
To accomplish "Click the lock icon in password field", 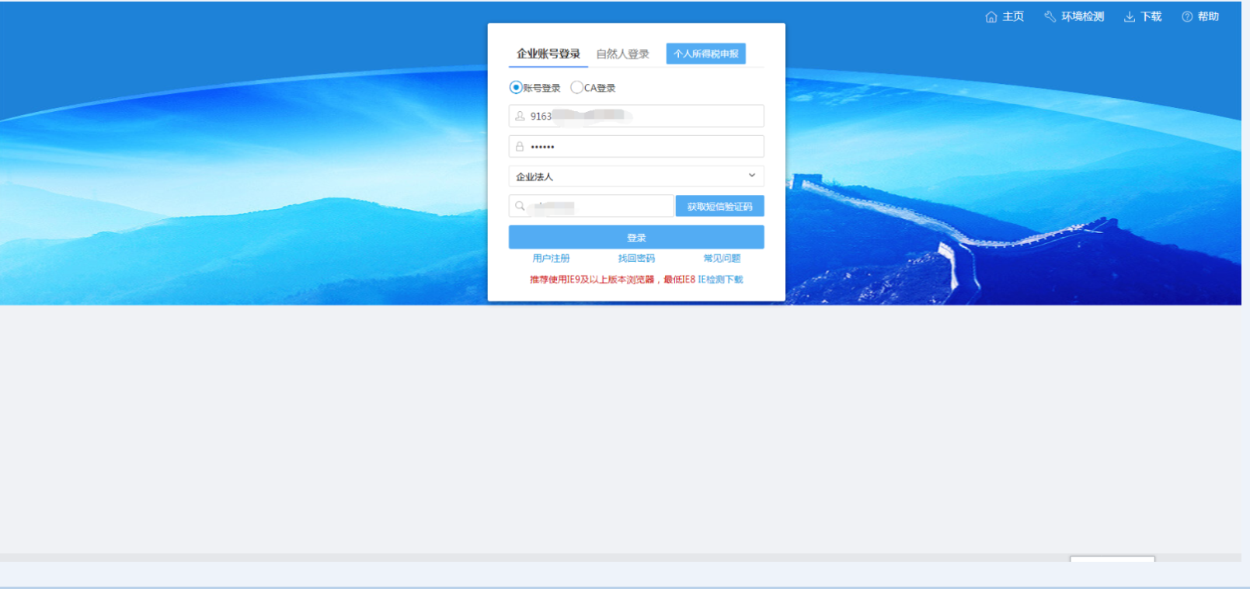I will tap(520, 146).
